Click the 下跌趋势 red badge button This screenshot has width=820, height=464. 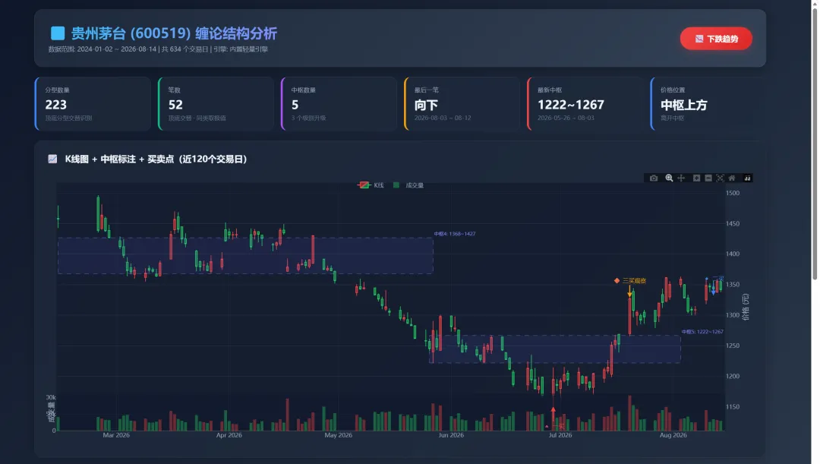(x=716, y=39)
